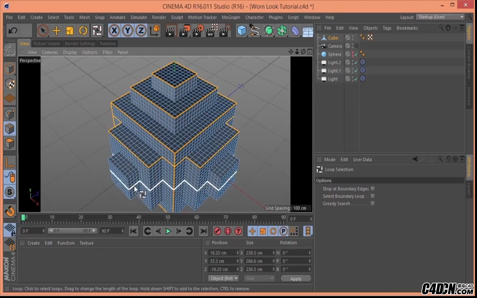This screenshot has height=298, width=477.
Task: Go to start of timeline
Action: (x=133, y=231)
